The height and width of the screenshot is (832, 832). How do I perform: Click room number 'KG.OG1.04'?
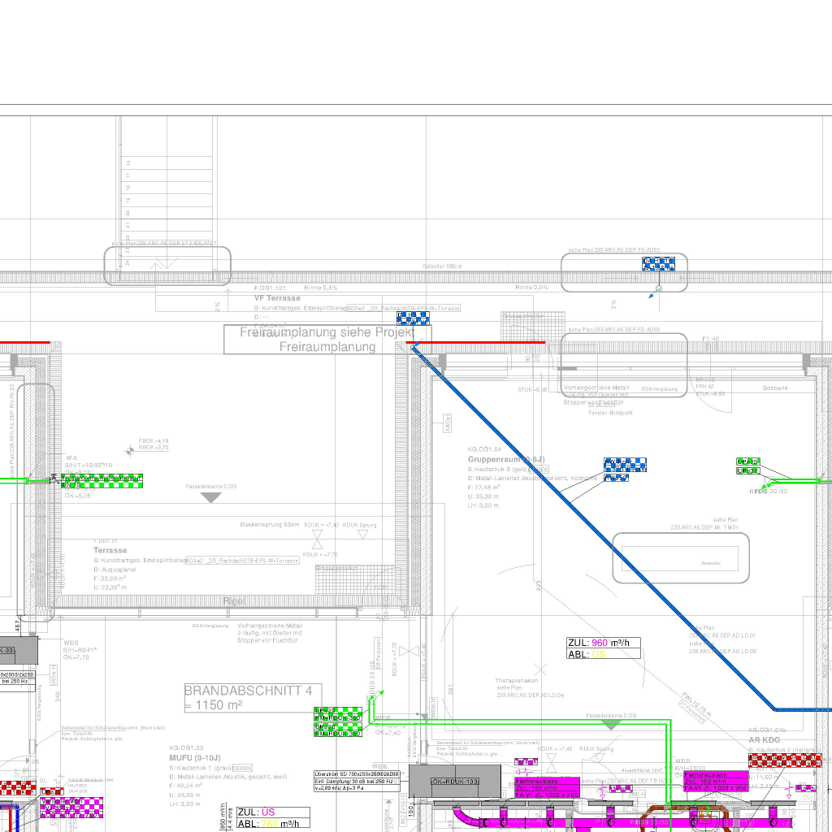click(484, 448)
